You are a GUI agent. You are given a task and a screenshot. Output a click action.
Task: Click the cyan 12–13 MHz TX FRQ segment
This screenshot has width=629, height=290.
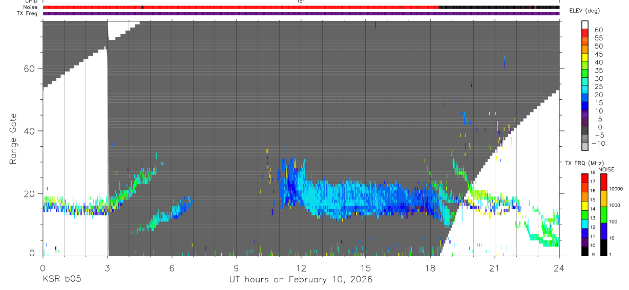pyautogui.click(x=585, y=224)
